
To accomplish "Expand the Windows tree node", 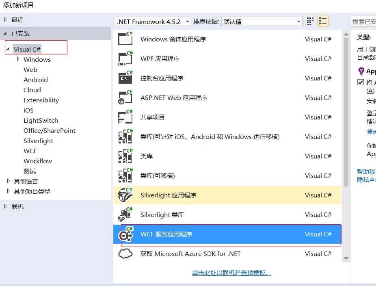I will click(x=18, y=59).
